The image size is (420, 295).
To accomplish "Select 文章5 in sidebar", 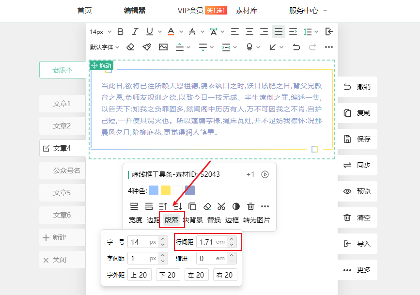I will [x=62, y=193].
